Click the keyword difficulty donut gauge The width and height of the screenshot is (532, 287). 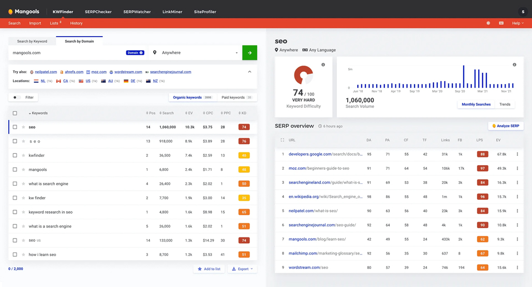click(x=303, y=75)
